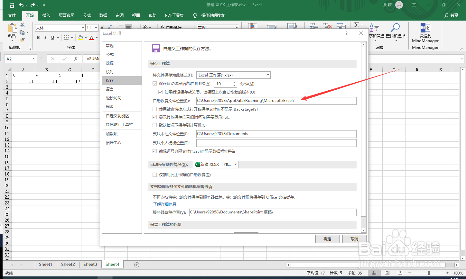Add a new sheet with plus icon
Image resolution: width=466 pixels, height=279 pixels.
click(x=137, y=265)
